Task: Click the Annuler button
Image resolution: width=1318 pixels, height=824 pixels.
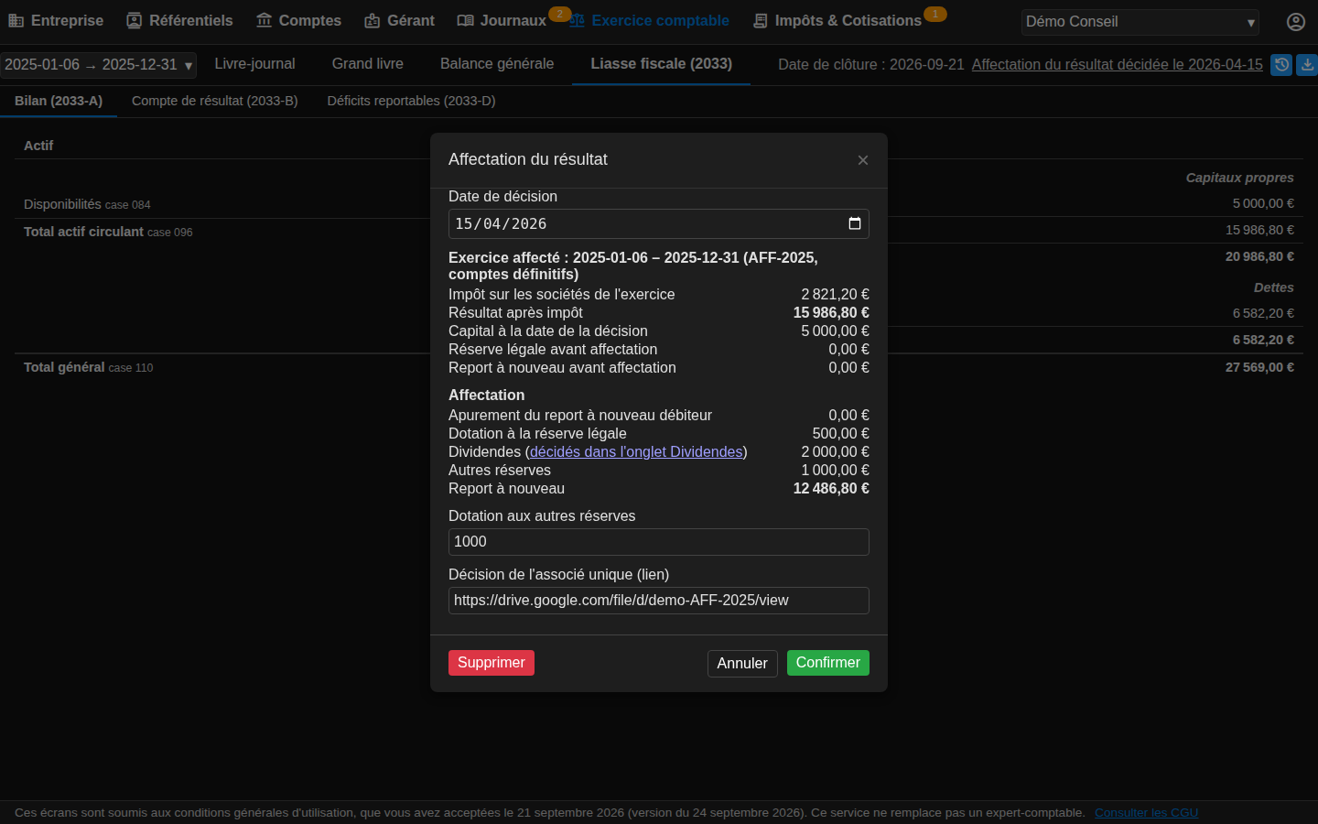Action: [x=742, y=664]
